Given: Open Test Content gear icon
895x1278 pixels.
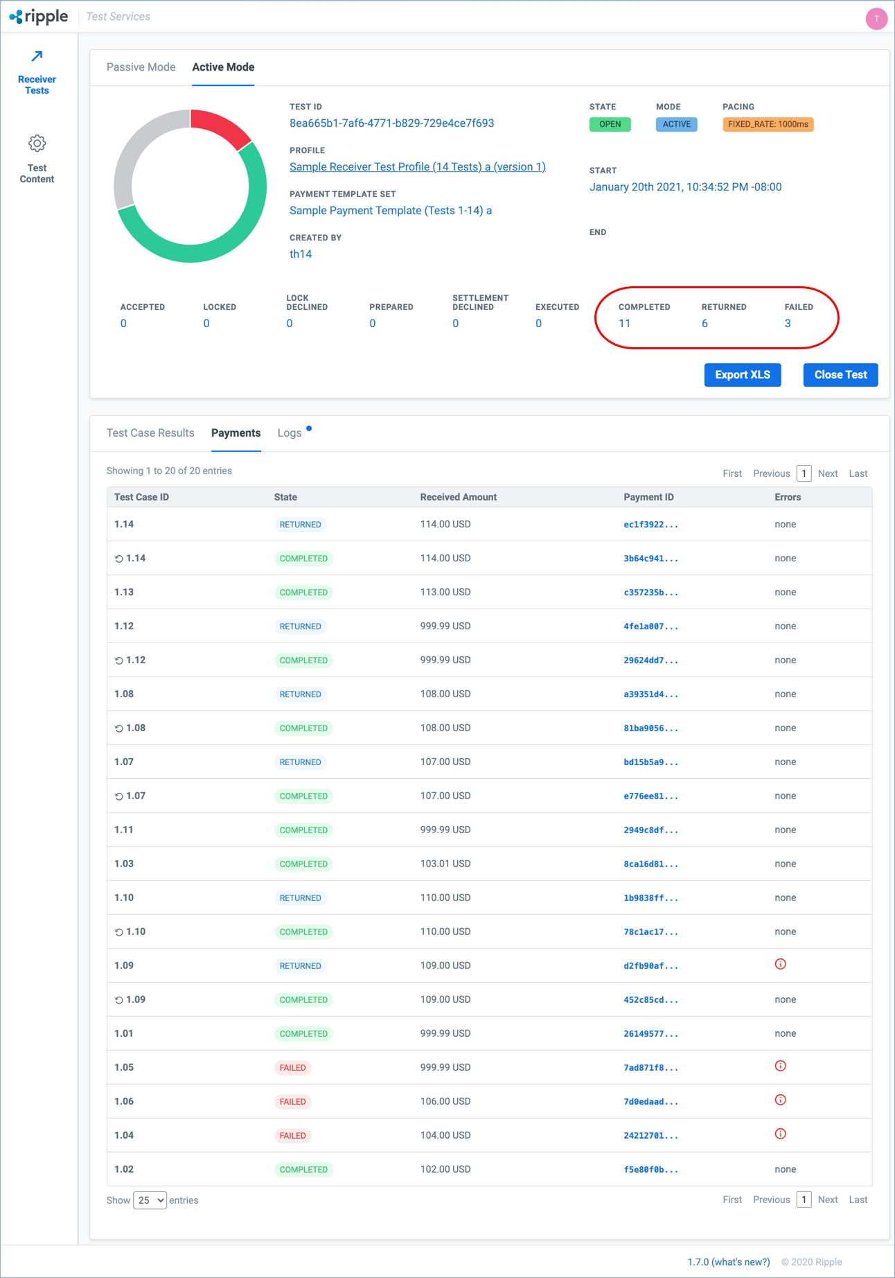Looking at the screenshot, I should [37, 143].
